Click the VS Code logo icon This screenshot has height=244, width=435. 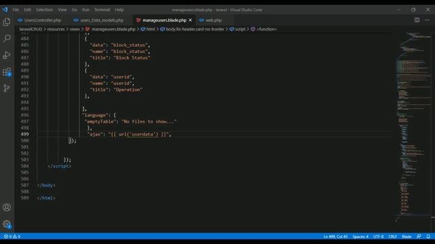(5, 9)
